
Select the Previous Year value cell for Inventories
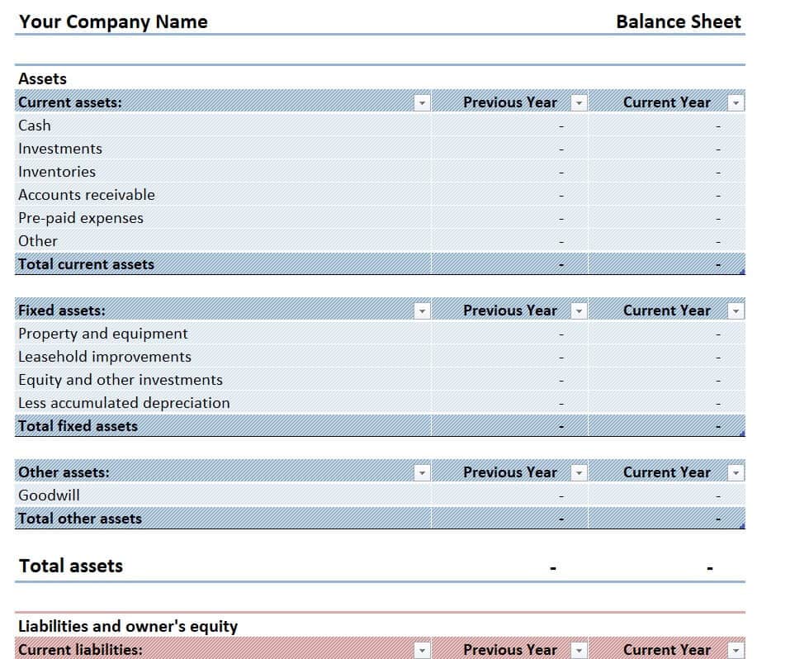click(509, 172)
